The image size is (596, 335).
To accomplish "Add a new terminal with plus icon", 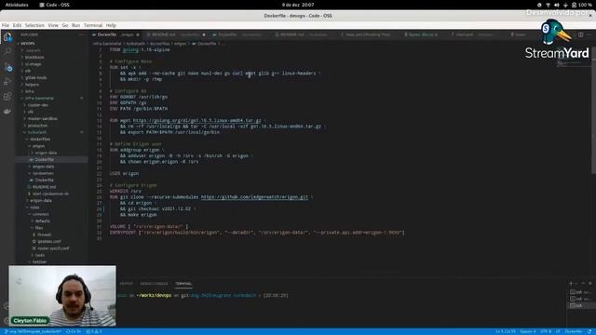I will [571, 283].
